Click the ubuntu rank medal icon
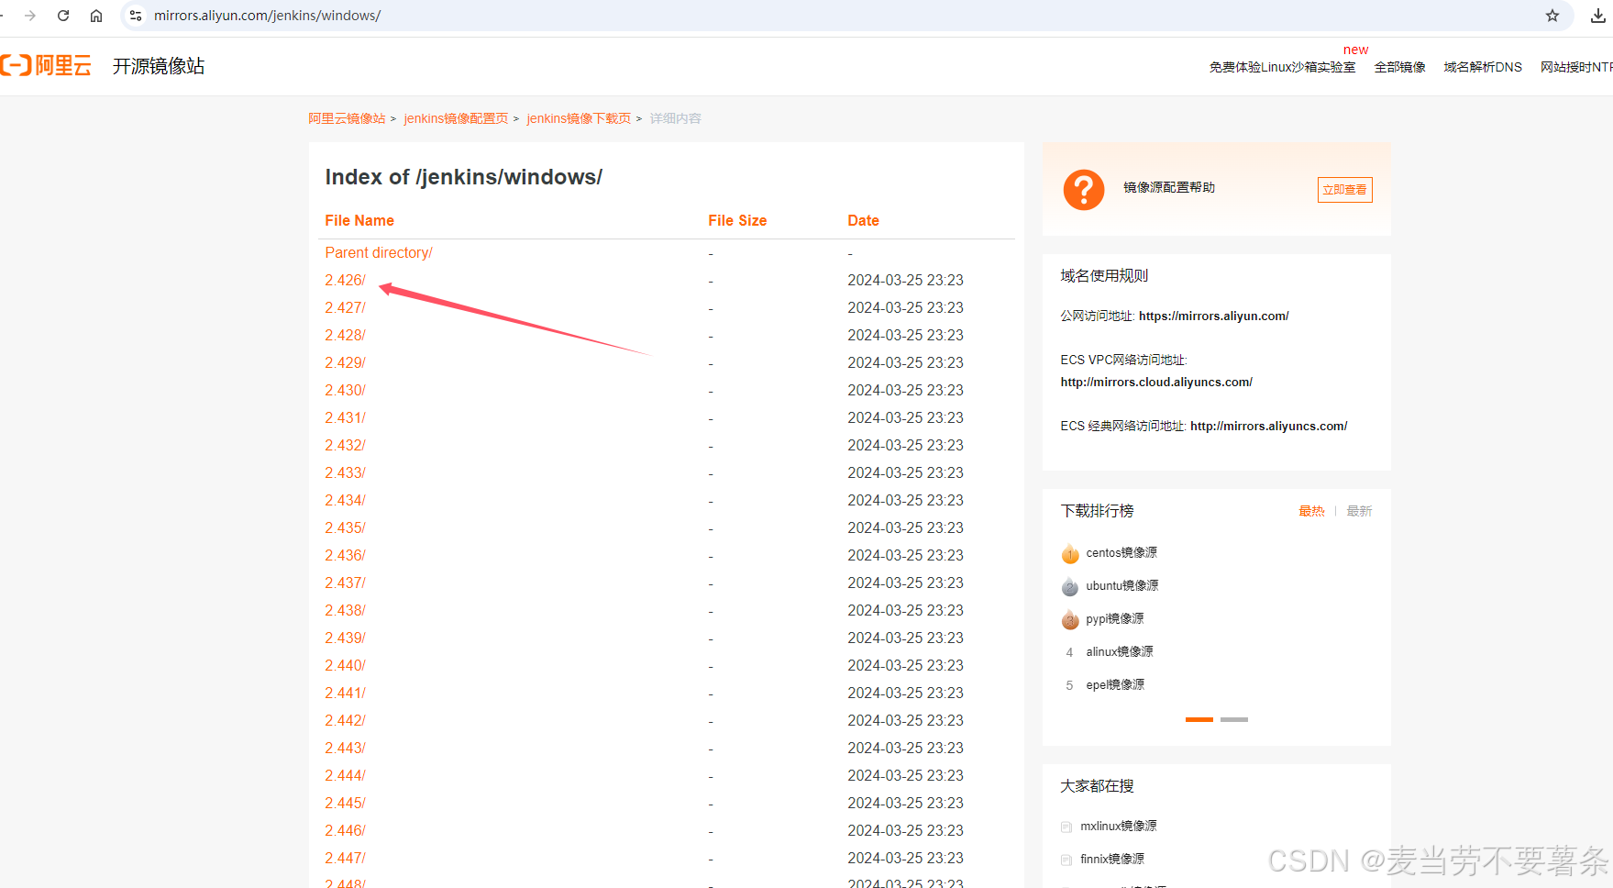This screenshot has height=888, width=1613. click(1070, 586)
